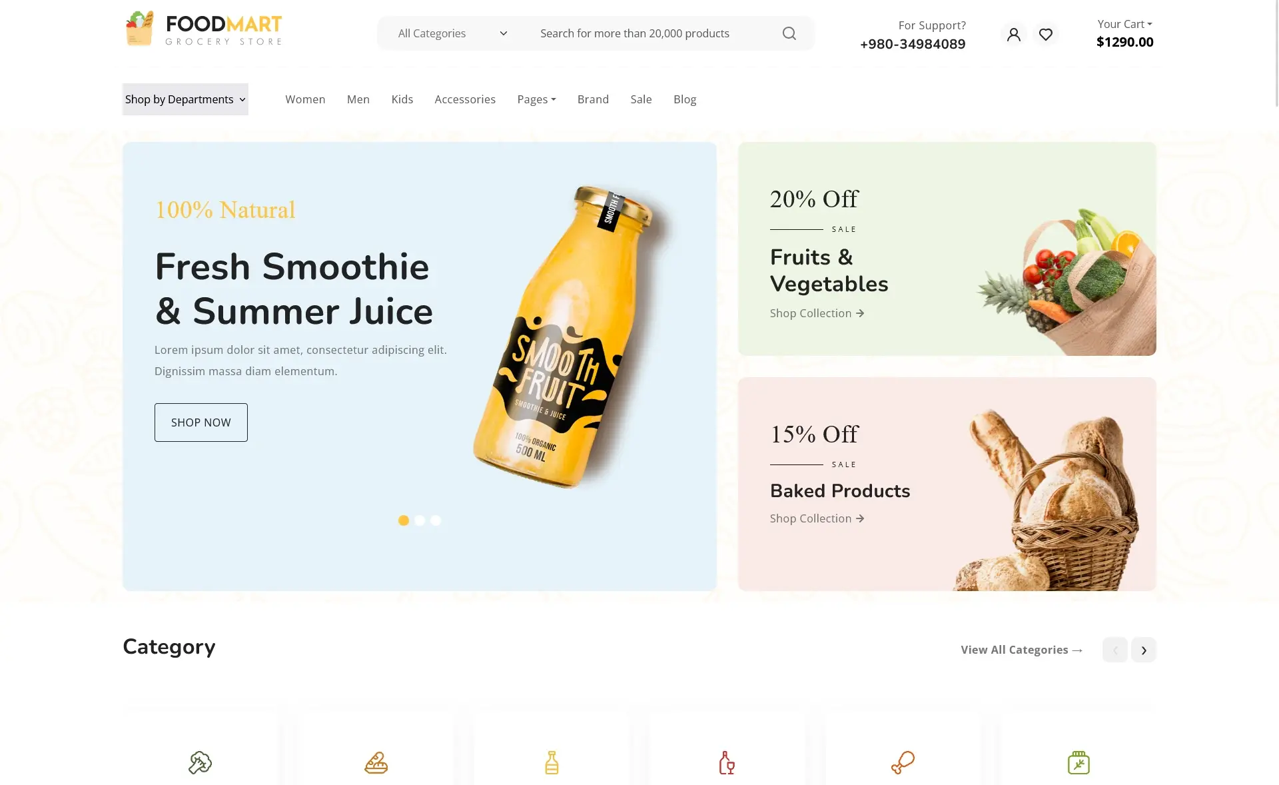Viewport: 1279px width, 785px height.
Task: Click the SHOP NOW button
Action: 201,422
